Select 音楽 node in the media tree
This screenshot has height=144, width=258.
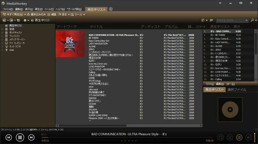(12, 29)
